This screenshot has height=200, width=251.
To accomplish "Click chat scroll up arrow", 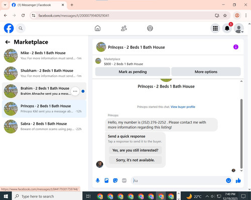I will pyautogui.click(x=241, y=81).
